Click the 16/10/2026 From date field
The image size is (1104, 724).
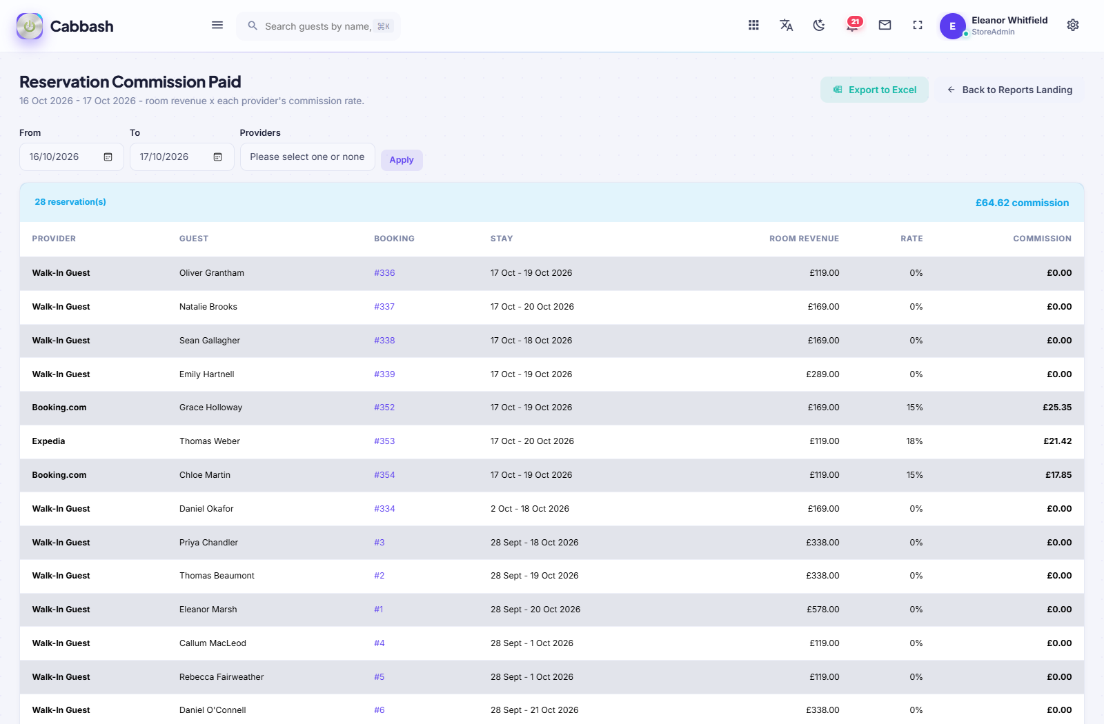point(72,157)
